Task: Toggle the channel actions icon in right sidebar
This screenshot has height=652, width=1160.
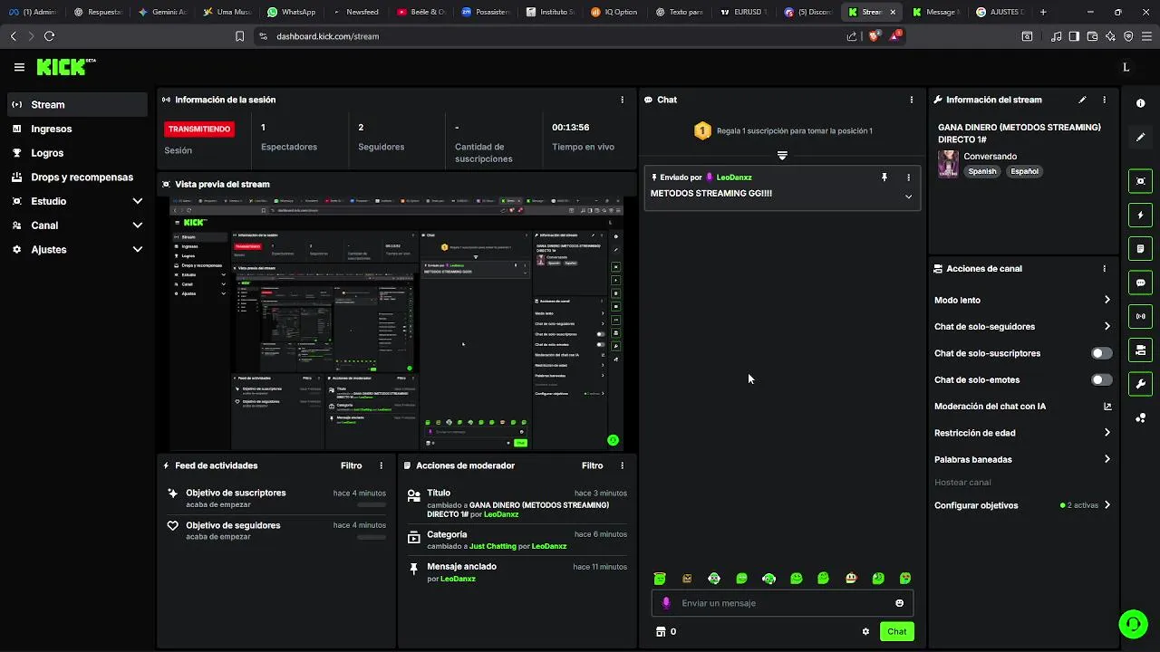Action: (x=1140, y=350)
